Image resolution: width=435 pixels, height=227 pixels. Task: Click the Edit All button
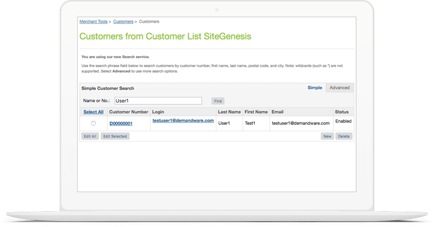point(90,136)
